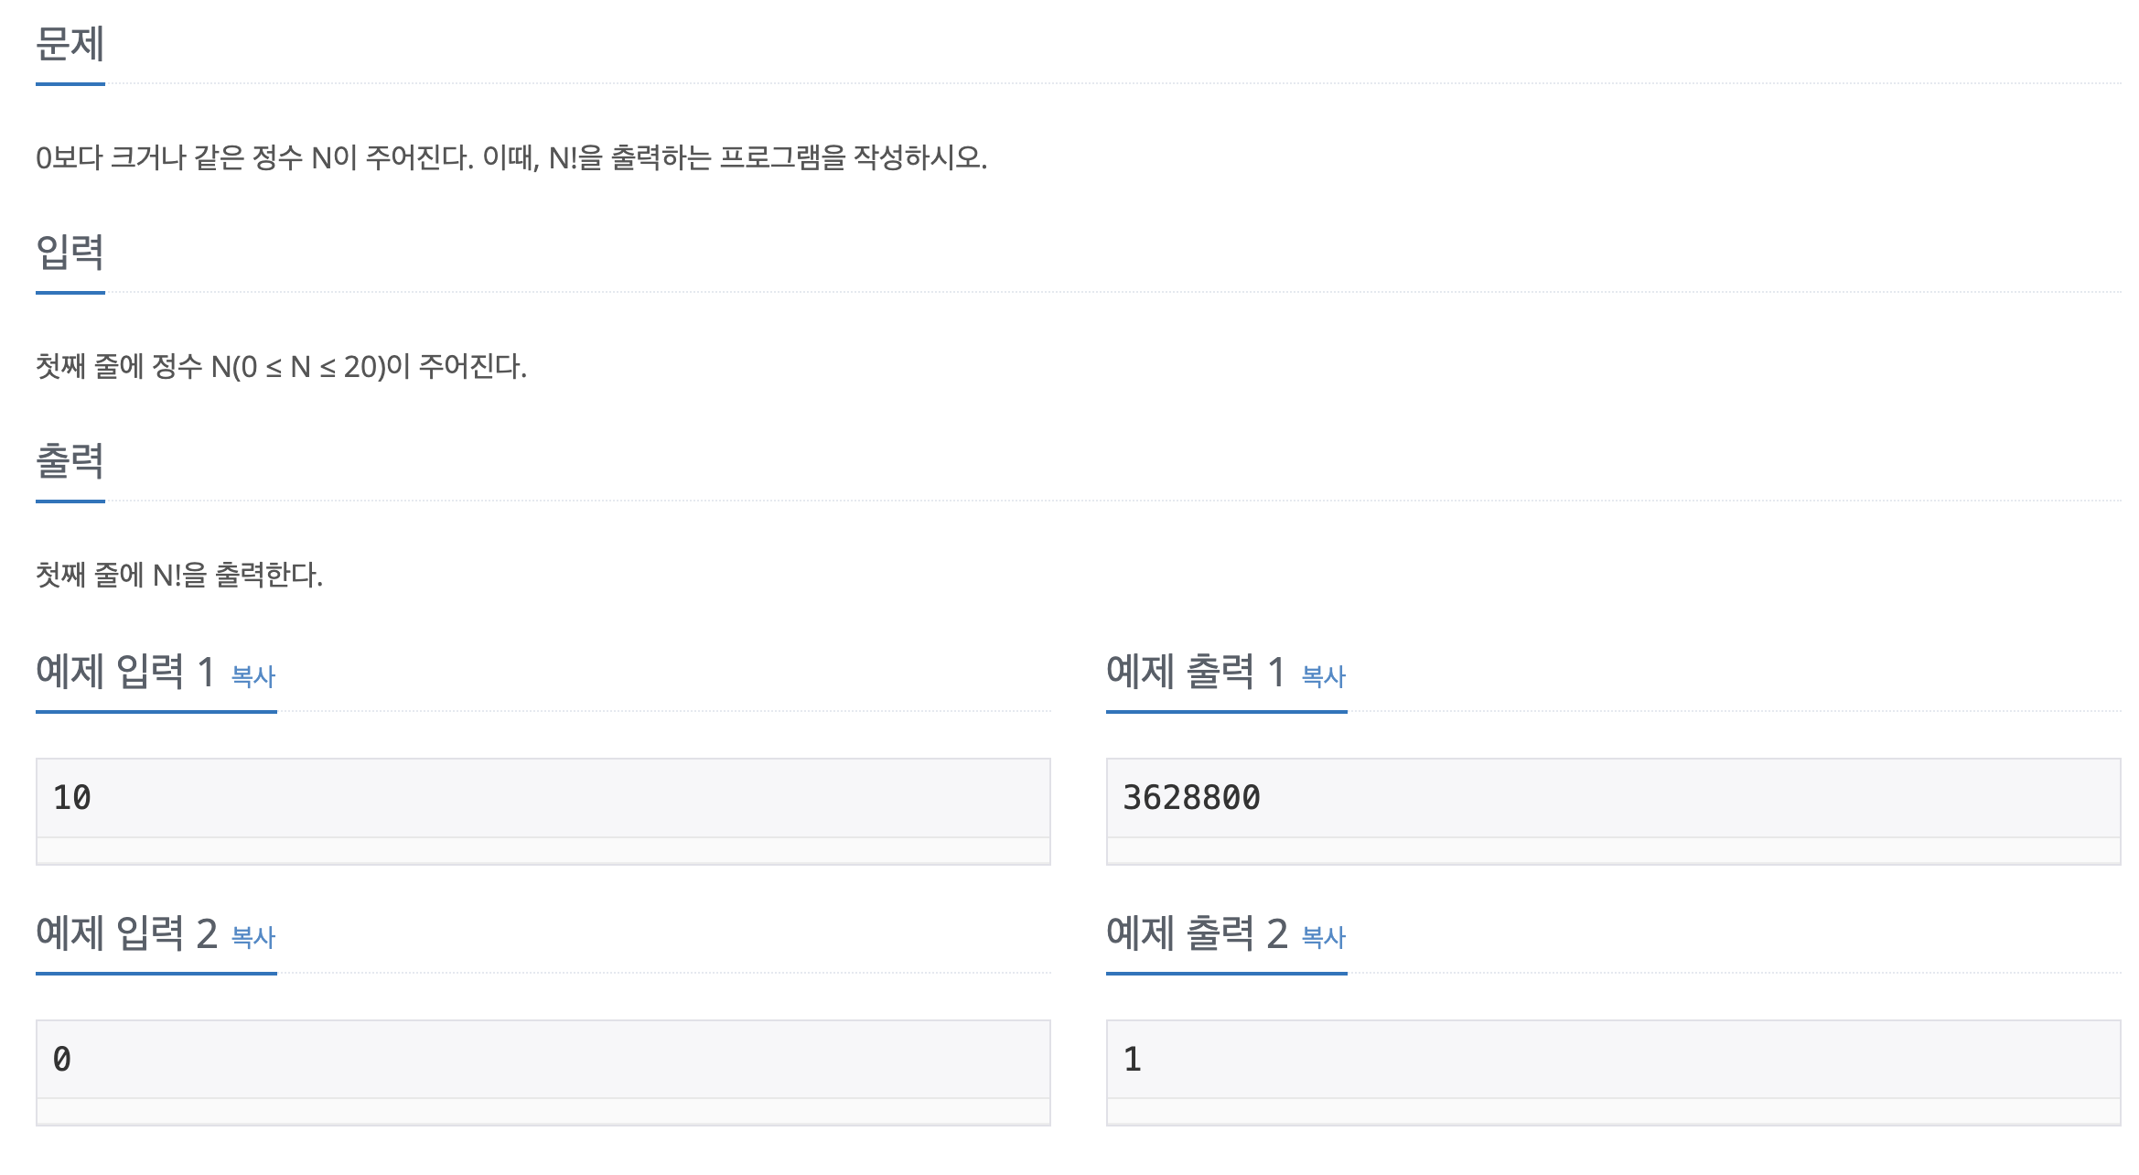Click the 예제 출력 1 heading
Image resolution: width=2139 pixels, height=1175 pixels.
click(x=1196, y=672)
